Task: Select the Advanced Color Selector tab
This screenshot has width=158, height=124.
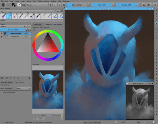Action: click(x=54, y=24)
